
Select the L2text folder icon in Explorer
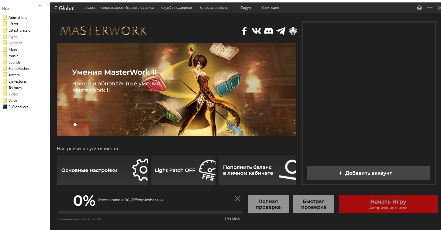tap(5, 24)
